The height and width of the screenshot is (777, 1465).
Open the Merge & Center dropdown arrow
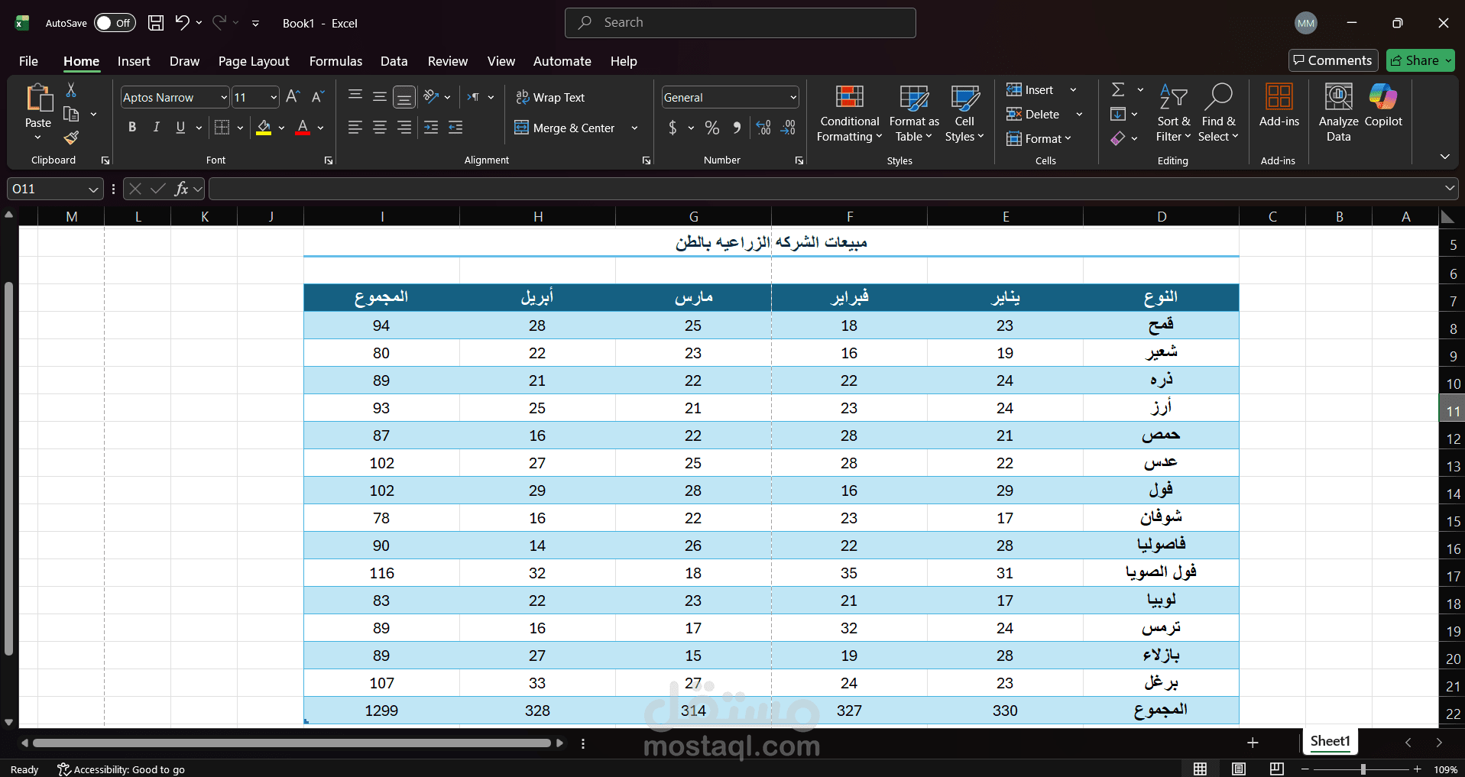click(x=634, y=128)
